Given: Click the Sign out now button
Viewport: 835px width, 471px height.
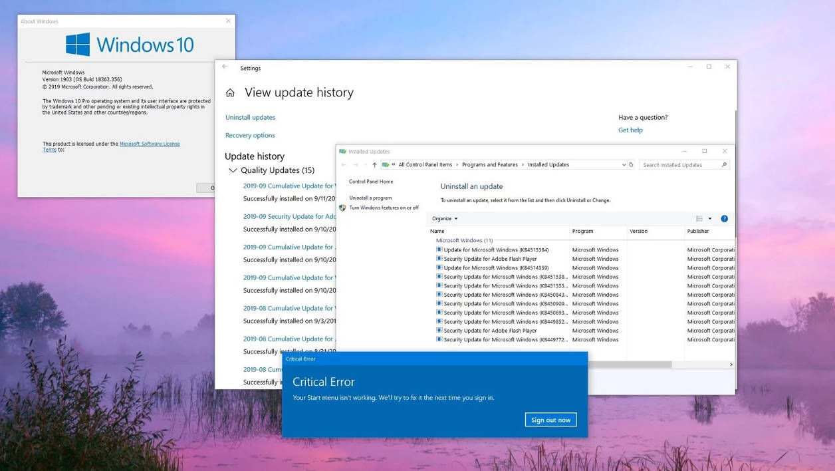Looking at the screenshot, I should 550,420.
